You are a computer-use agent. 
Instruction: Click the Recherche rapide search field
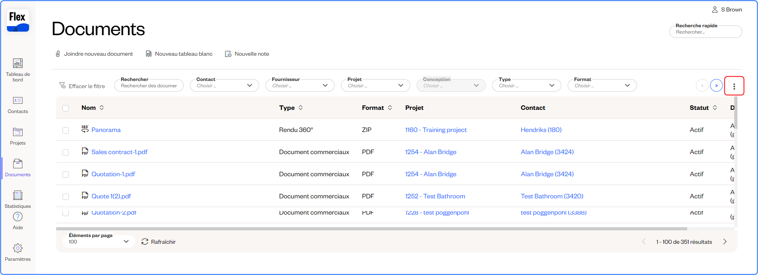[705, 32]
